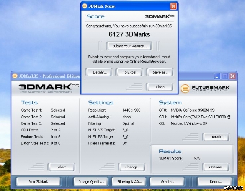Click the 3DMark05 logo in Score dialog
Screen dimensions: 245x191
tap(160, 16)
